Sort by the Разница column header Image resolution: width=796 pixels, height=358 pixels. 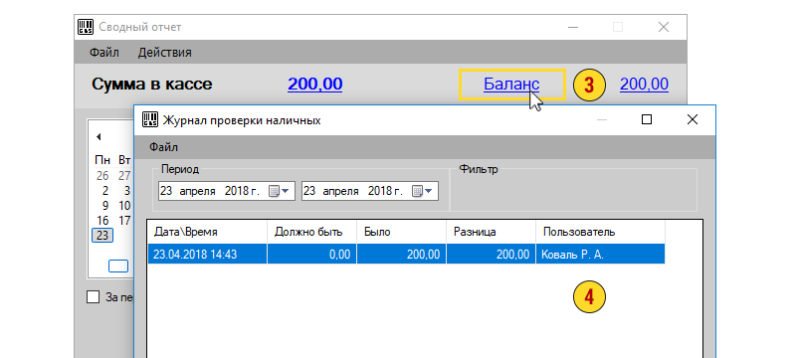point(491,233)
